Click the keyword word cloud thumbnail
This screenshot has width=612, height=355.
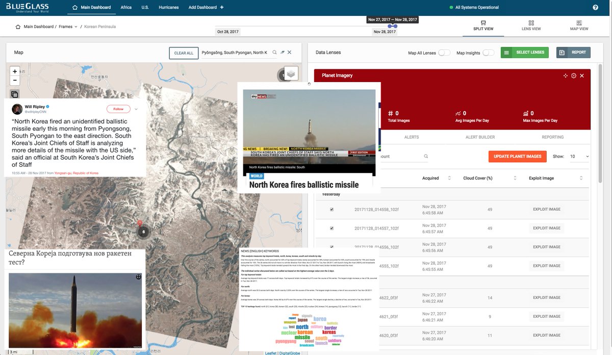pos(309,330)
